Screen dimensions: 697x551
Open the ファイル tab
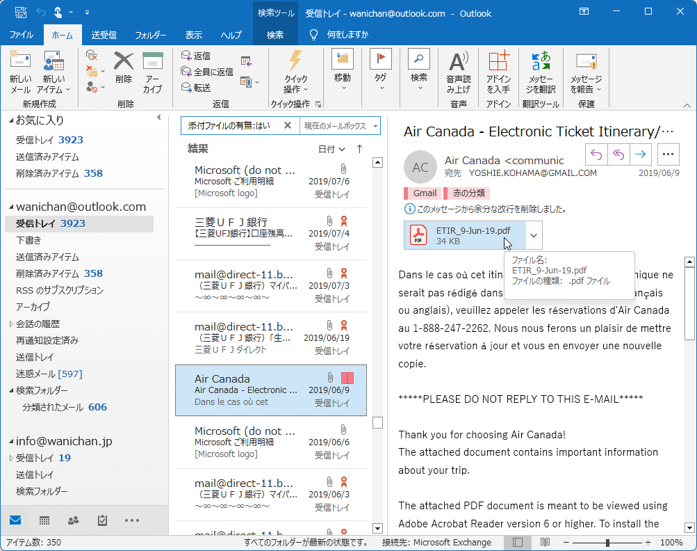coord(22,35)
